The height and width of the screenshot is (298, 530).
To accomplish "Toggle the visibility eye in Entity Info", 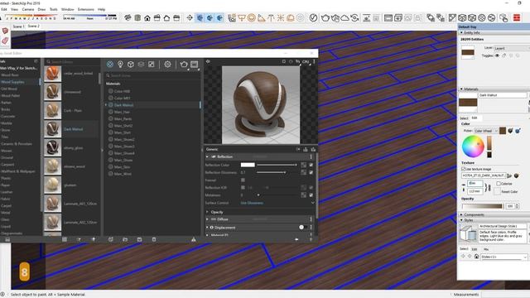I will [497, 55].
